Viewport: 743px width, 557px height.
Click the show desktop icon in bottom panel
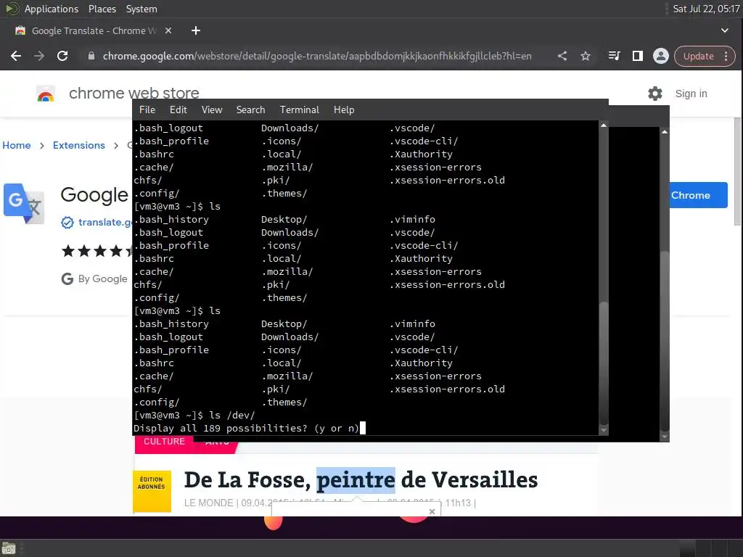(x=8, y=548)
